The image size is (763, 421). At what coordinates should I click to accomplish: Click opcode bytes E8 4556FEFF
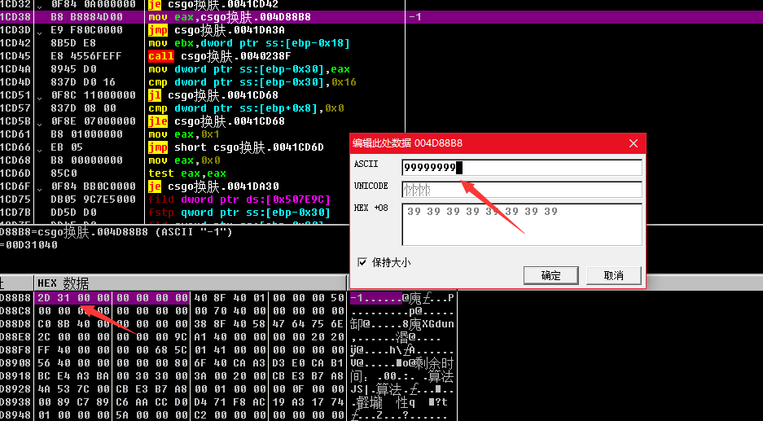86,56
